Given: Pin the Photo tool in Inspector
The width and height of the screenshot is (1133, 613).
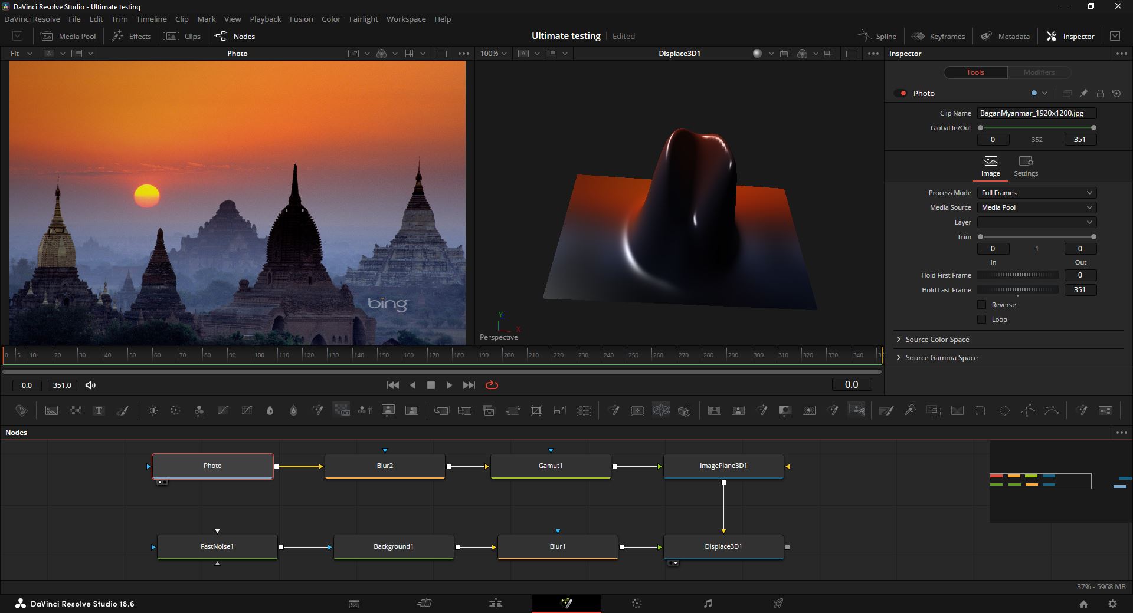Looking at the screenshot, I should coord(1083,93).
